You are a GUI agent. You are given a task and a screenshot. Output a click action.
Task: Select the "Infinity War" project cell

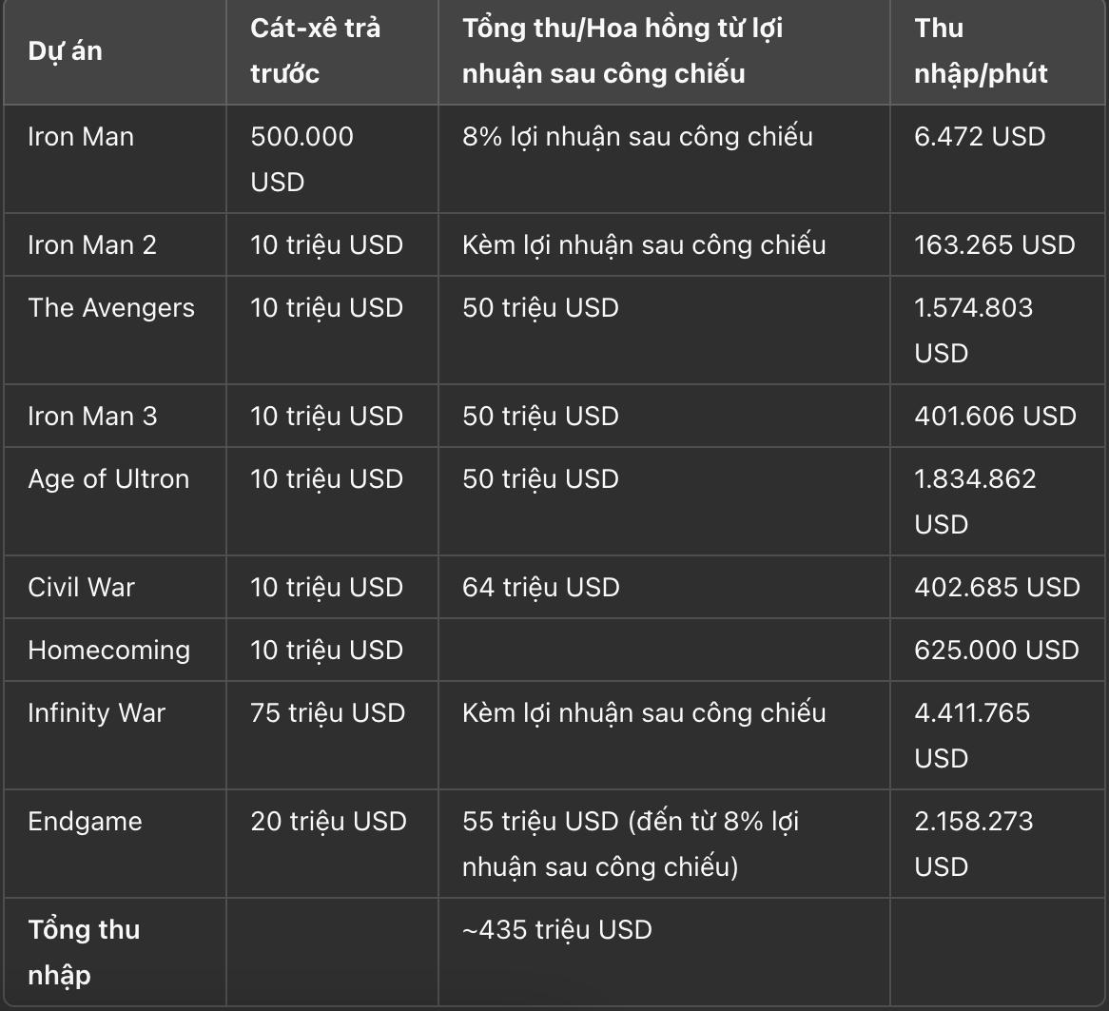97,712
